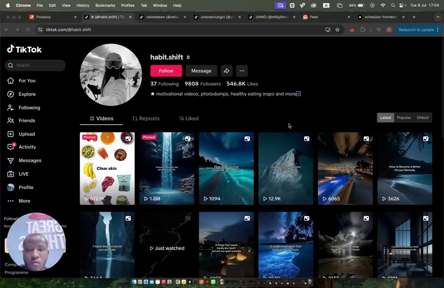
Task: Click the TikTok logo icon
Action: coord(11,49)
